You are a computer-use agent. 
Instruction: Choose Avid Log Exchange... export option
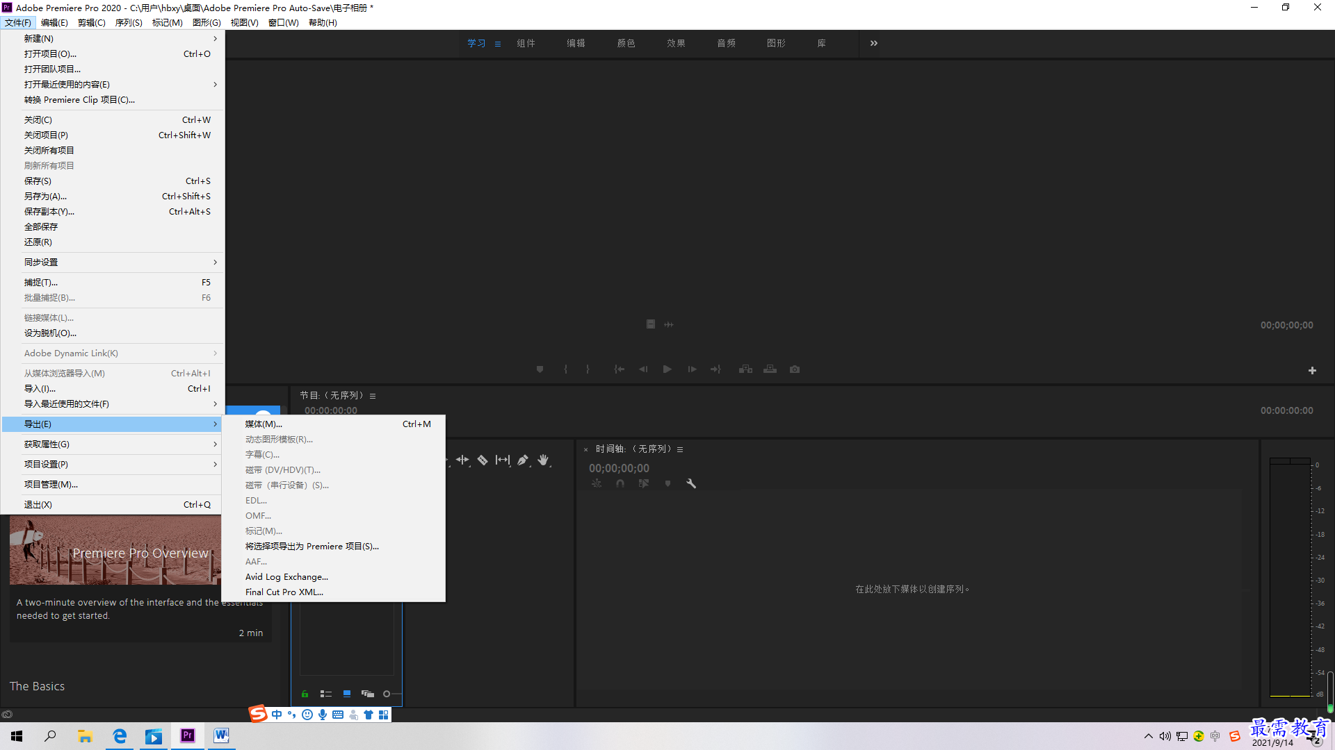point(334,576)
